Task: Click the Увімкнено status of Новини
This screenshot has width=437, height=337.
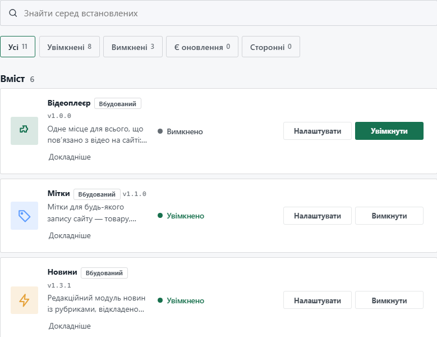Action: 181,300
